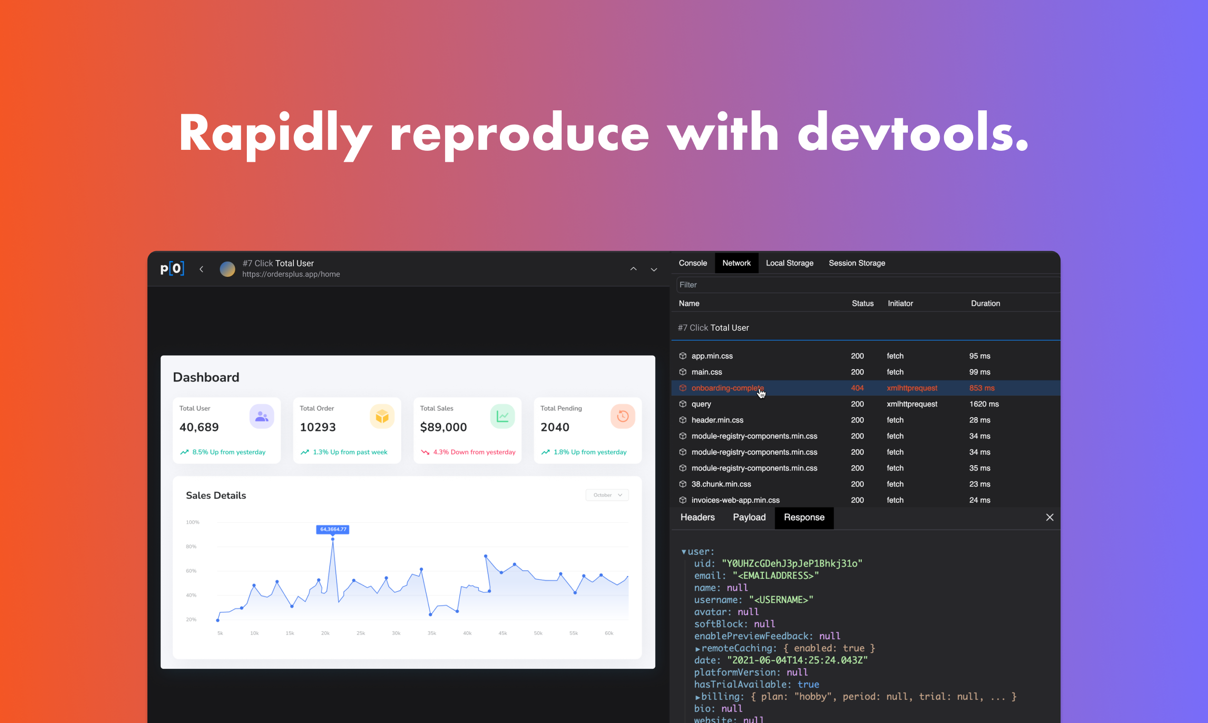Open the Session Storage tab
This screenshot has height=723, width=1208.
[857, 263]
